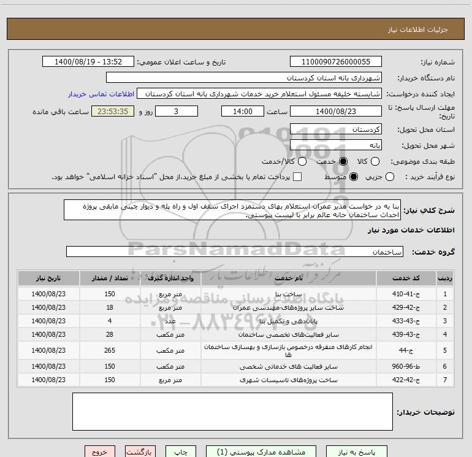472x457 pixels.
Task: Click the پاسخ به نیاز button
Action: click(x=357, y=452)
